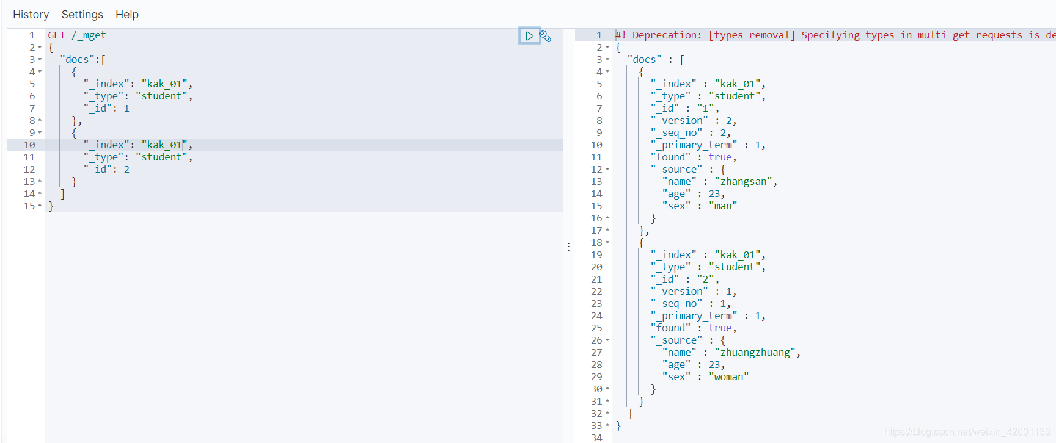The image size is (1056, 443).
Task: Collapse the fold arrow on request line 9
Action: click(x=40, y=133)
